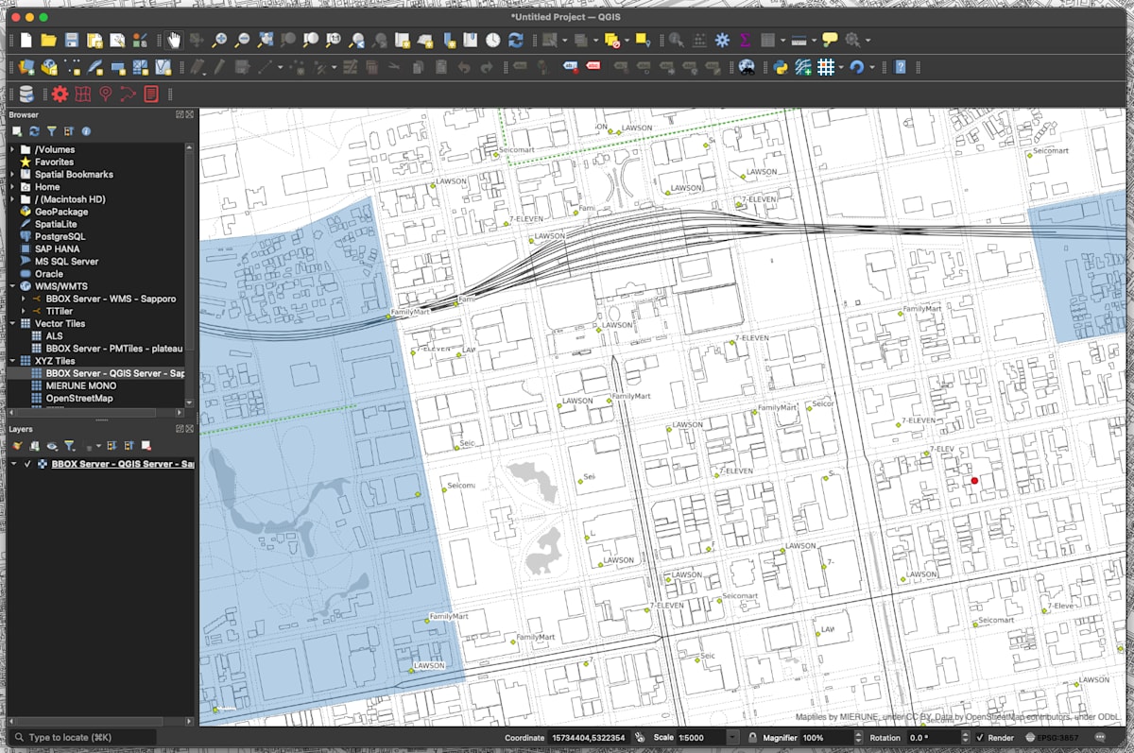Open Data Source Manager icon
This screenshot has height=753, width=1134.
click(26, 67)
